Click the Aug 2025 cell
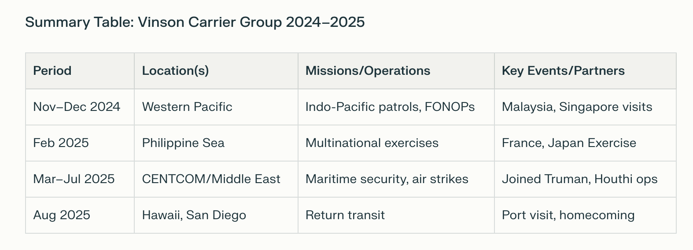Viewport: 693px width, 250px height. (80, 215)
